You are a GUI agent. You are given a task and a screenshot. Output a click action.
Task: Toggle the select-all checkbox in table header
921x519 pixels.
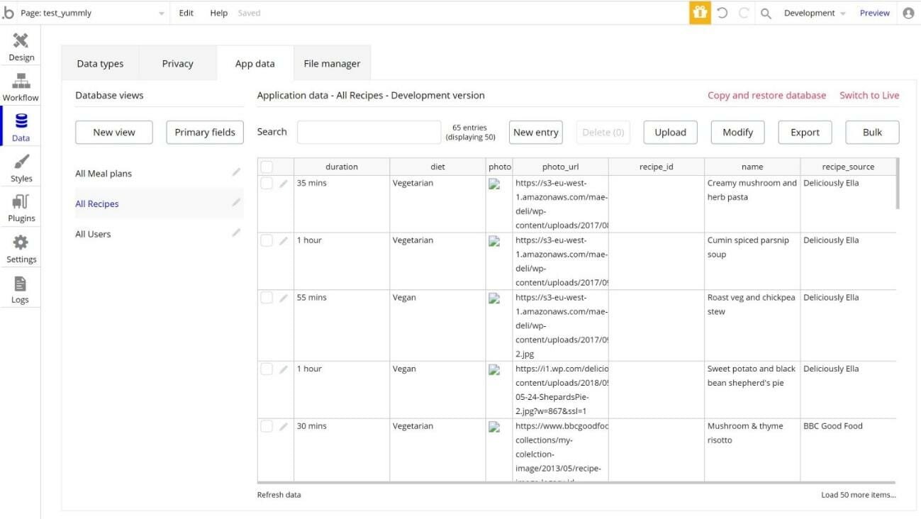(x=267, y=167)
